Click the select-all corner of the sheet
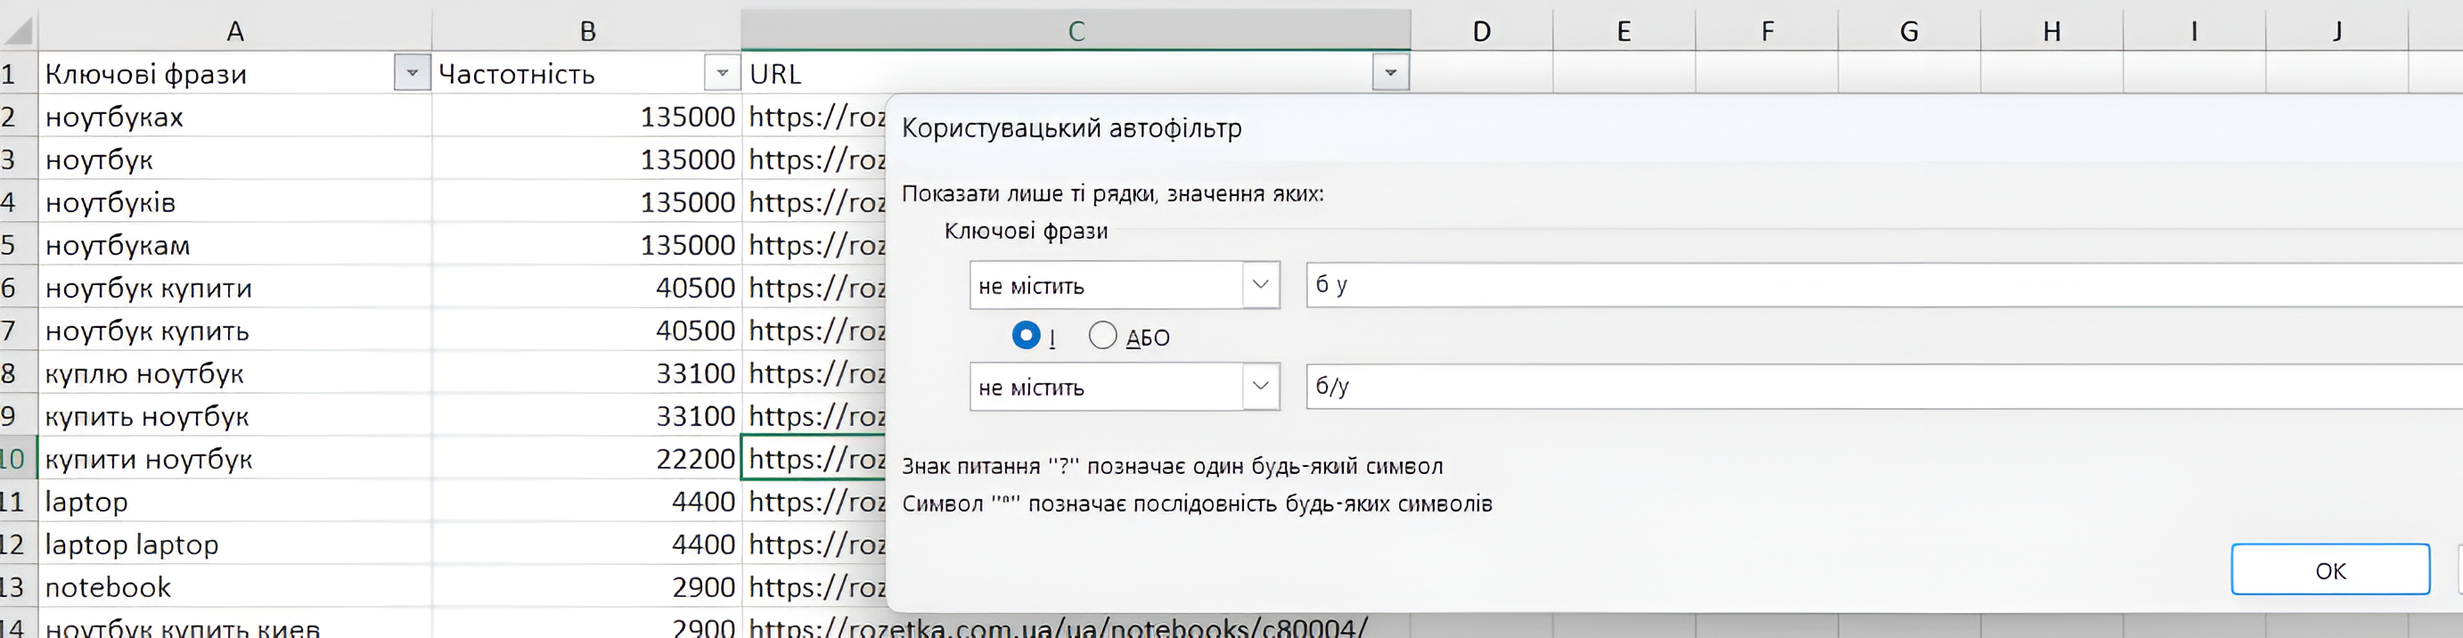The width and height of the screenshot is (2463, 638). [x=18, y=30]
